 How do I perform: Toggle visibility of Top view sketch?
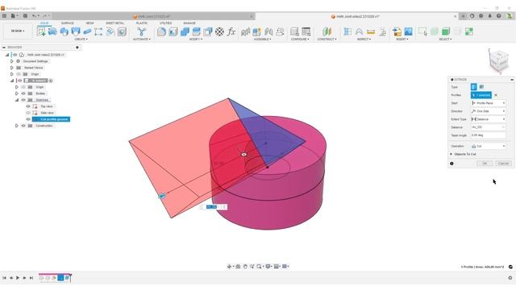[x=28, y=106]
